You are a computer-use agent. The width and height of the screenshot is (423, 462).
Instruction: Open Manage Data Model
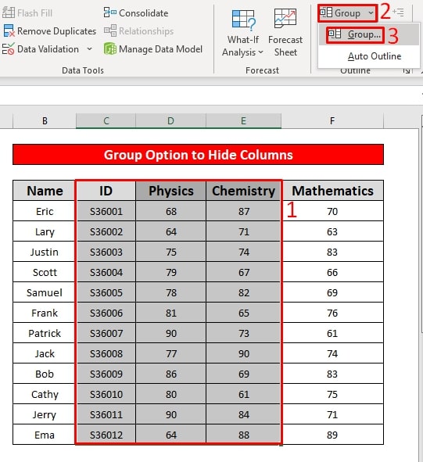tap(153, 49)
